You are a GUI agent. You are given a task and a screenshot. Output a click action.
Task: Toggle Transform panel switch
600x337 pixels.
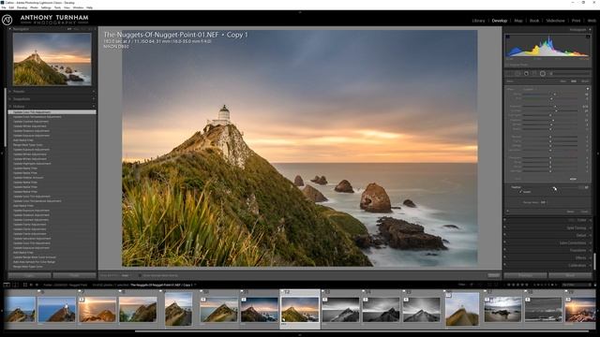point(505,250)
